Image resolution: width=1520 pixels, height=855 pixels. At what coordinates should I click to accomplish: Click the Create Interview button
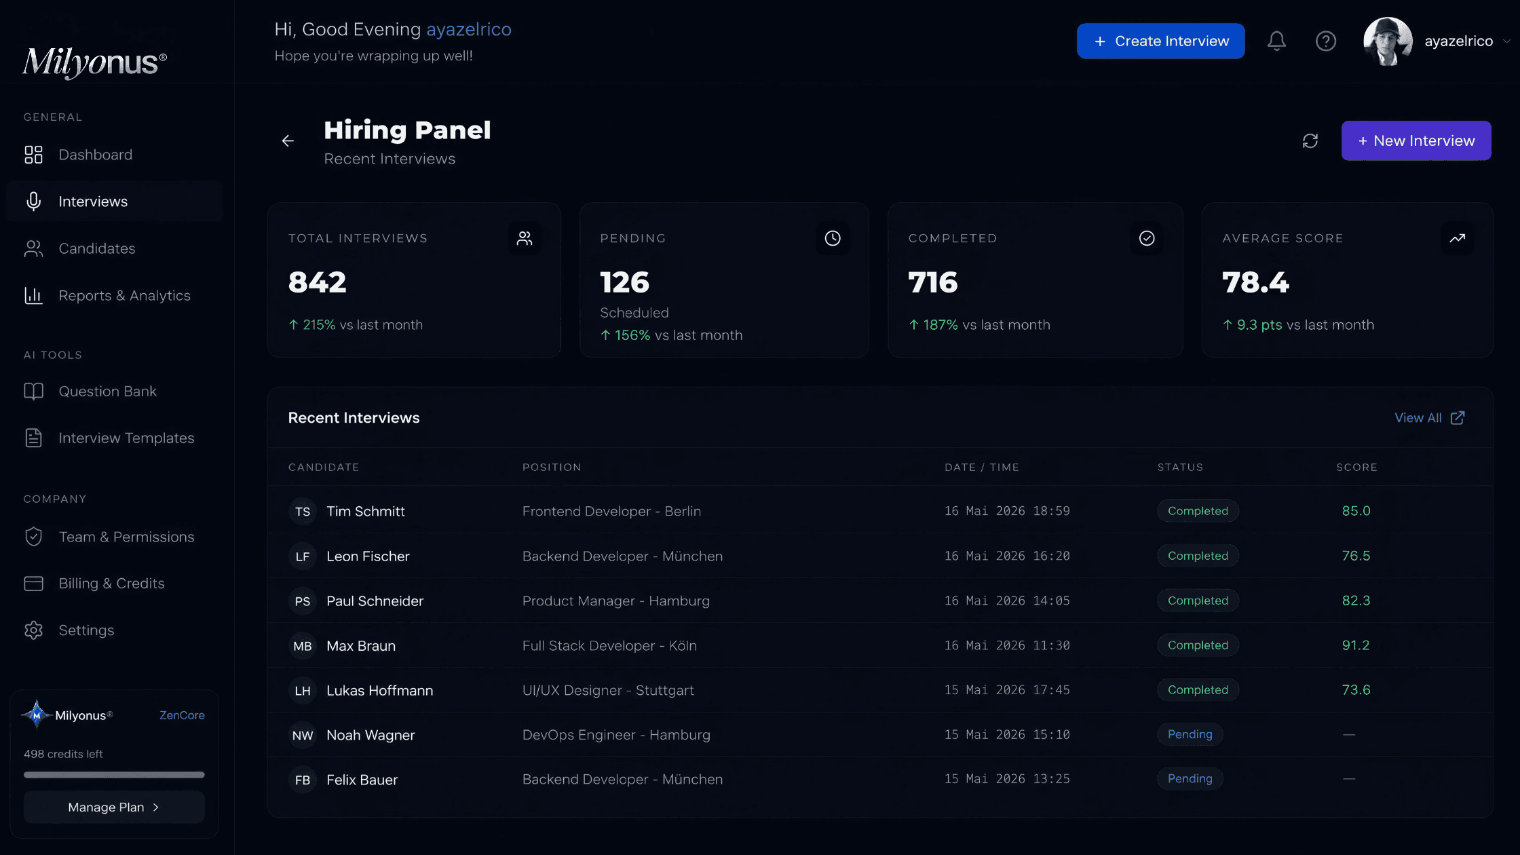(x=1160, y=41)
